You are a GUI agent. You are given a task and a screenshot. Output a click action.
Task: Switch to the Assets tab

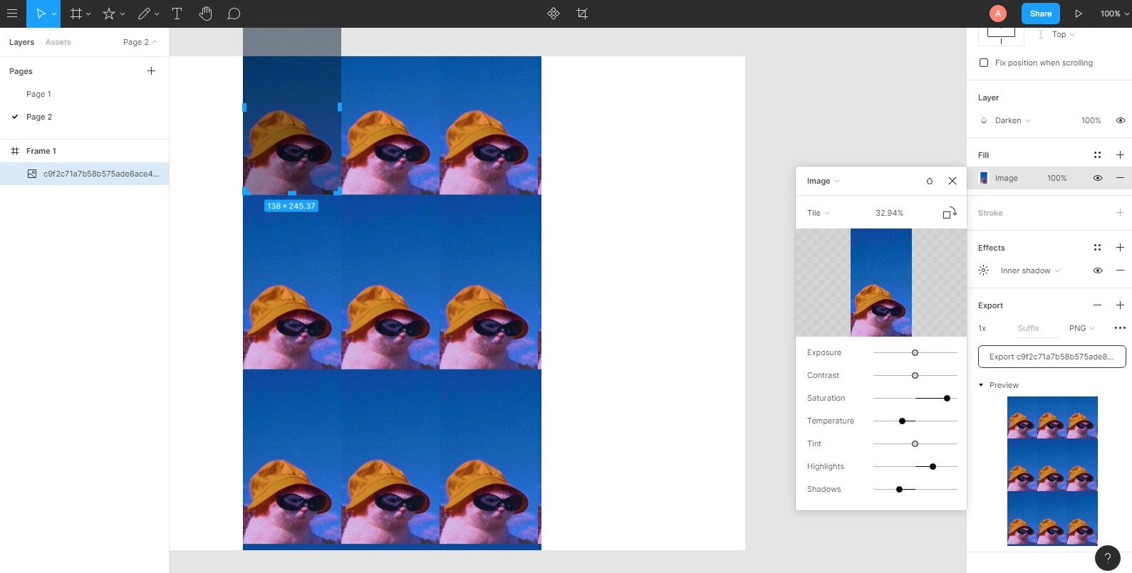(x=58, y=42)
